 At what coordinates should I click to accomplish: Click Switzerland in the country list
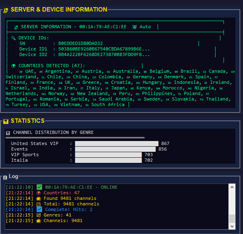tap(21, 77)
